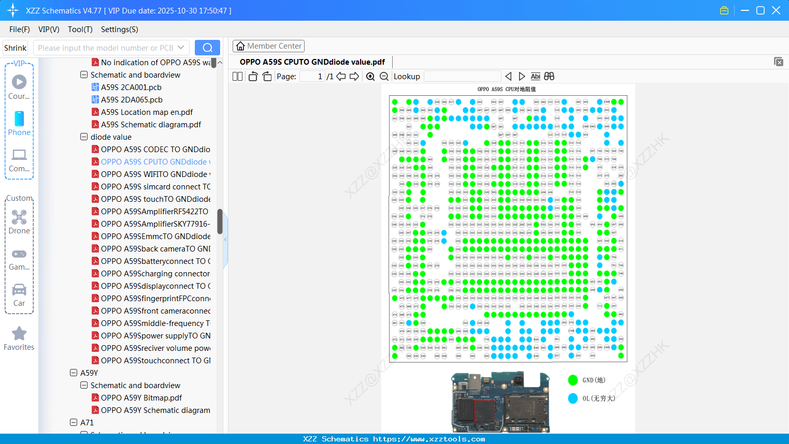789x444 pixels.
Task: Click the tree scroll-up arrow
Action: pyautogui.click(x=220, y=63)
